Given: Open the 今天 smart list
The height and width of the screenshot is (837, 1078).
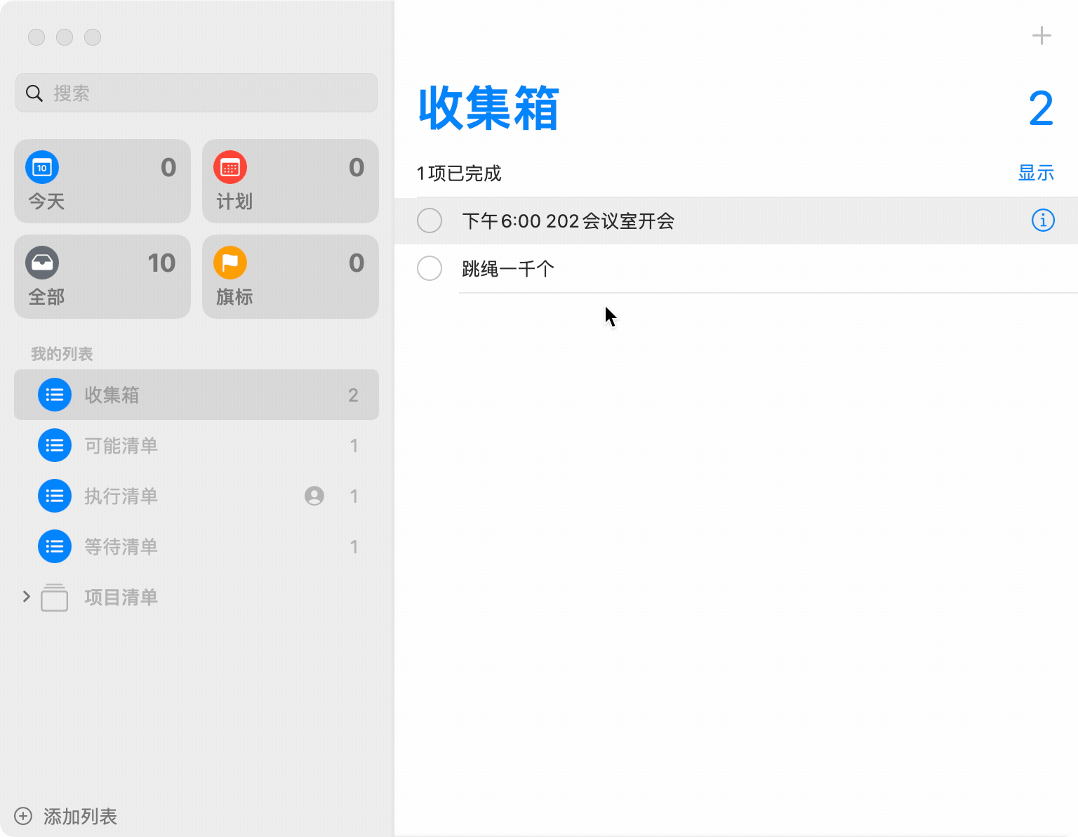Looking at the screenshot, I should (x=102, y=181).
